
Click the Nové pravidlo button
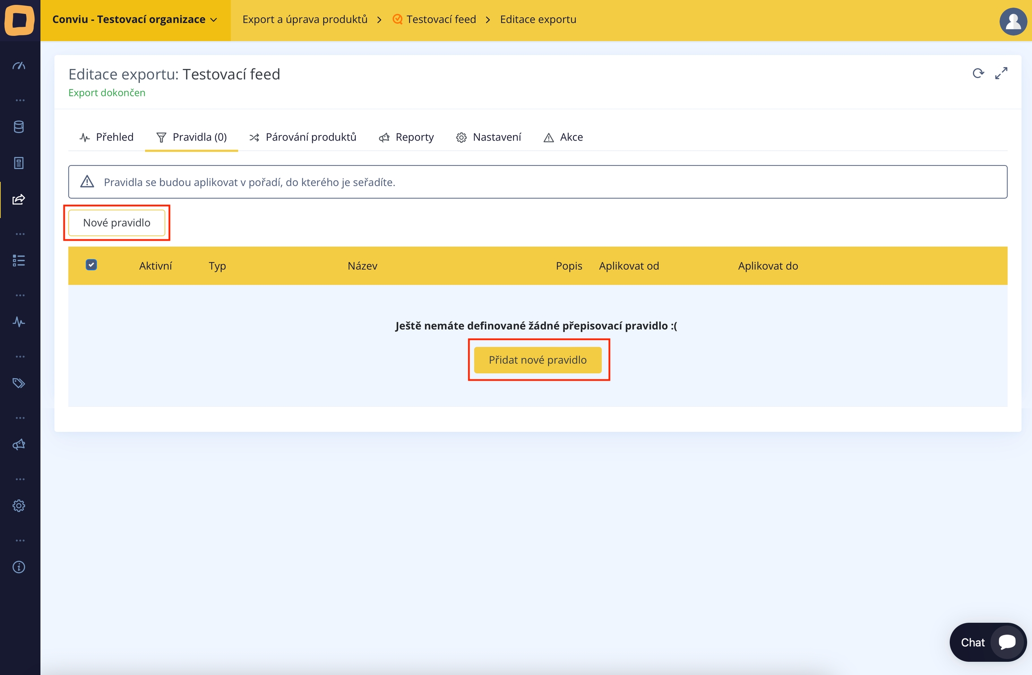[x=116, y=222]
